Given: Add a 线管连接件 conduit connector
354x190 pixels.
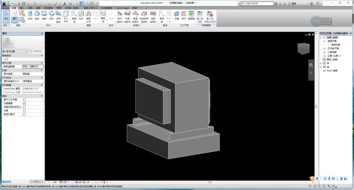Looking at the screenshot, I should click(x=153, y=17).
